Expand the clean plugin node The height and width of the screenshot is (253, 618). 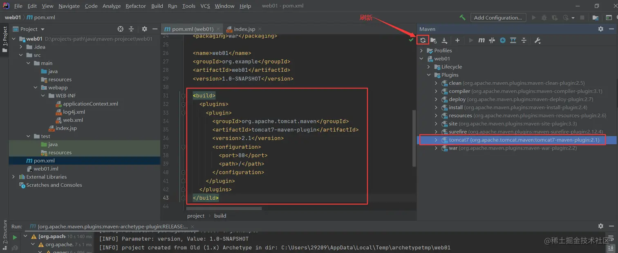click(x=436, y=83)
